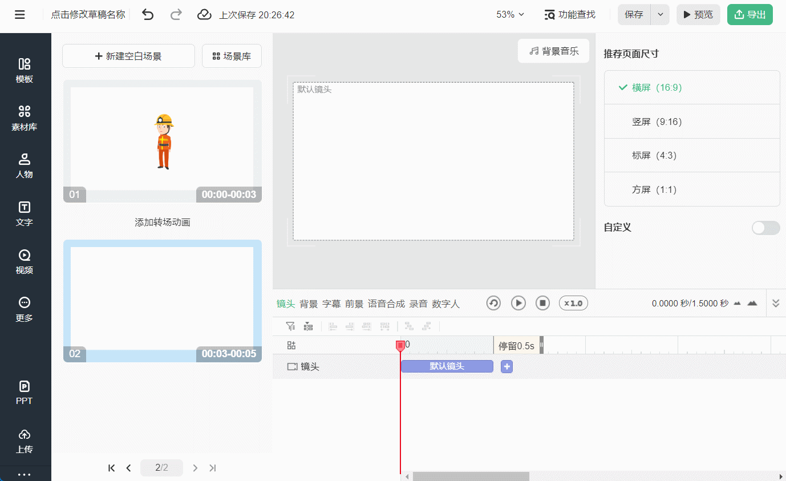
Task: Select the PPT import icon in sidebar
Action: pyautogui.click(x=25, y=392)
